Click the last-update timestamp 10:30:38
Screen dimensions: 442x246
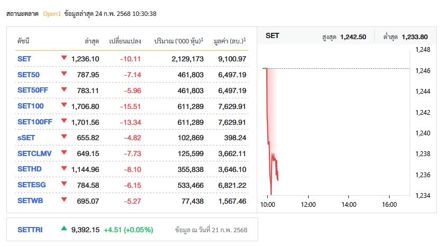(145, 14)
